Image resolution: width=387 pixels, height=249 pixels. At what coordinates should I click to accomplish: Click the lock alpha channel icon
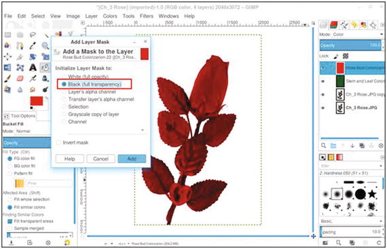pos(346,56)
